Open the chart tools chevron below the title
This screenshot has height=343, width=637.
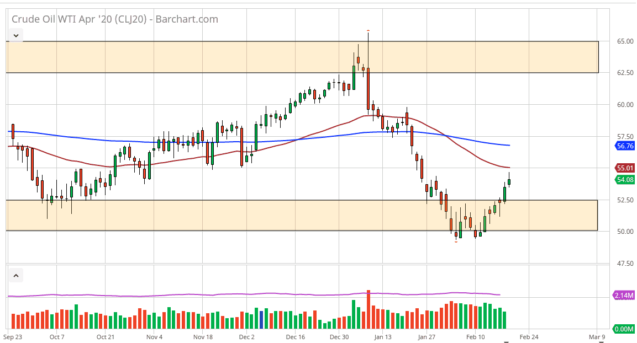tap(16, 35)
